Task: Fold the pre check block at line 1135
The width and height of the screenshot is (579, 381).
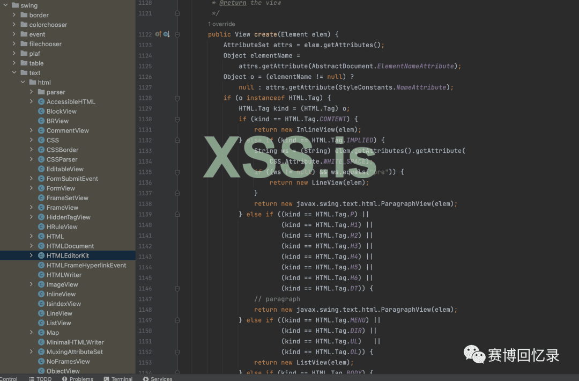Action: point(177,172)
